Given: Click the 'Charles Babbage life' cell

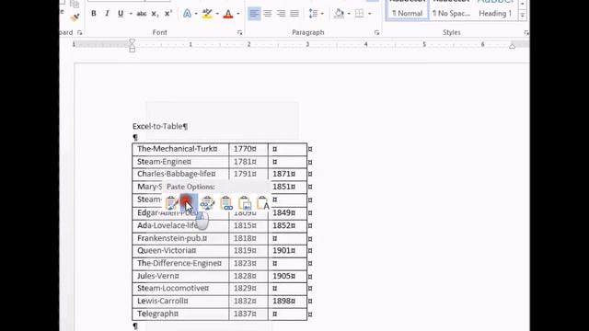Looking at the screenshot, I should pos(180,174).
